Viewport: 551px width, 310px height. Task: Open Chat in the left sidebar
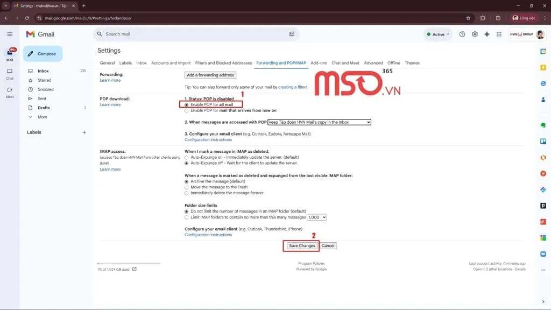coord(10,74)
